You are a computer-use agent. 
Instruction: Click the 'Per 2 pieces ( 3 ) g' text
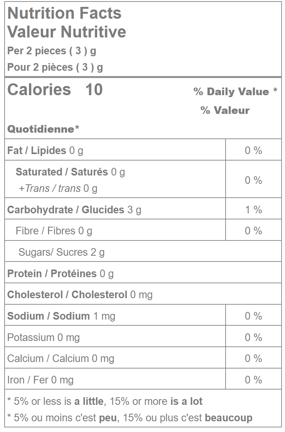(x=52, y=51)
